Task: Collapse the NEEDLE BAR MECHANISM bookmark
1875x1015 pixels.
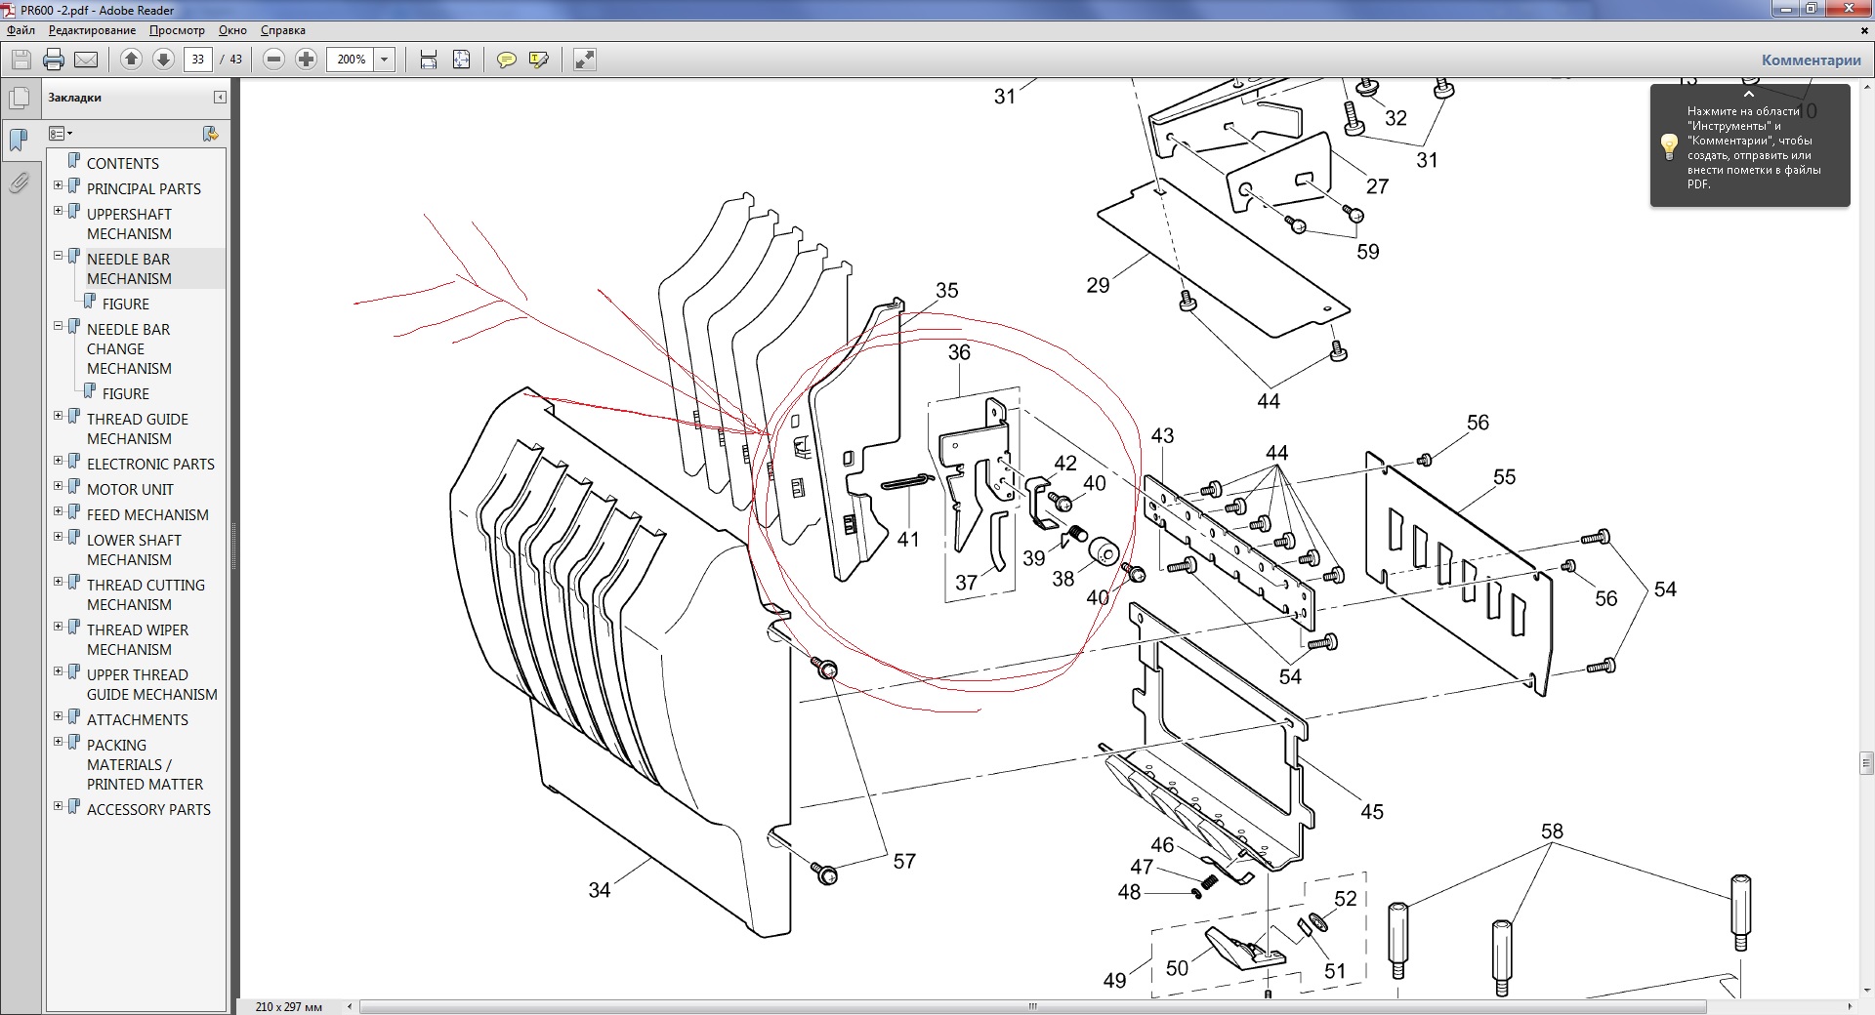Action: click(59, 256)
